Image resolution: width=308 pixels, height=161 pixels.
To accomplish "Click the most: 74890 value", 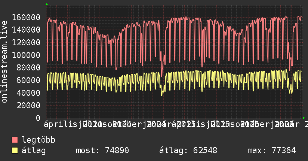I will tap(102, 151).
